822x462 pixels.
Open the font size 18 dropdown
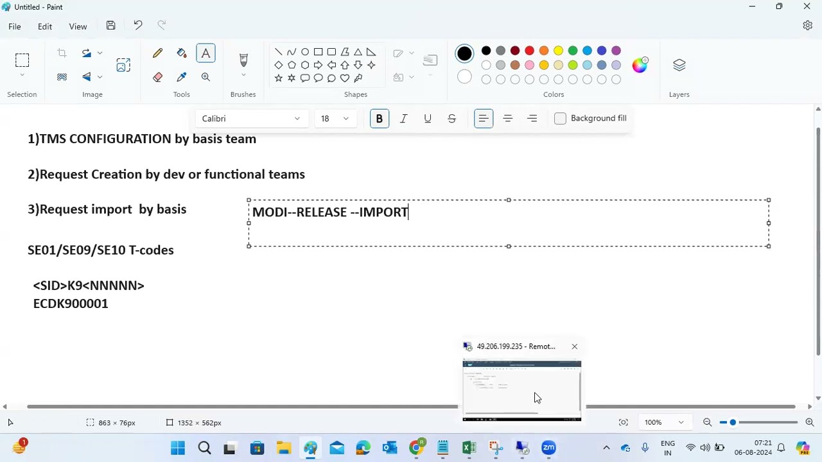(335, 119)
